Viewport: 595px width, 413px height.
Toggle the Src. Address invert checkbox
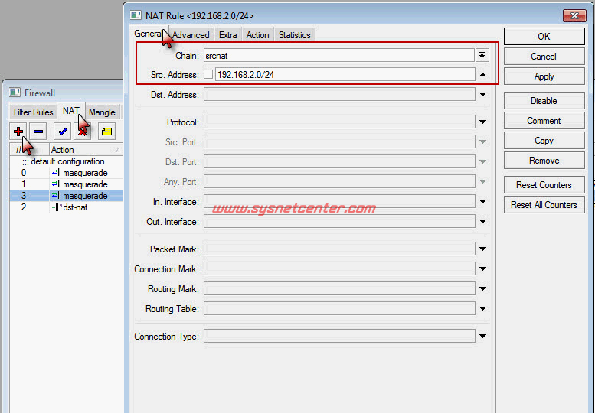click(208, 75)
